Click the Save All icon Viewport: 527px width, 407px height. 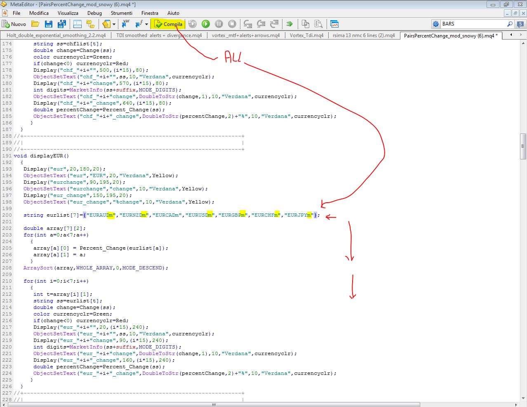62,24
